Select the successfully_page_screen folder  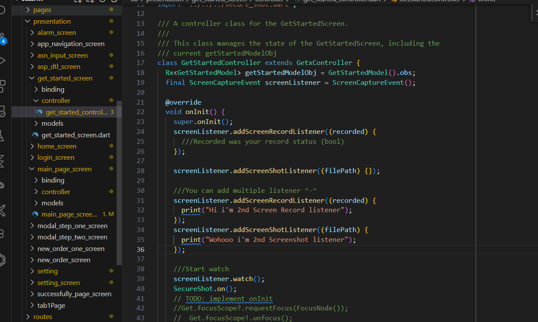point(74,294)
